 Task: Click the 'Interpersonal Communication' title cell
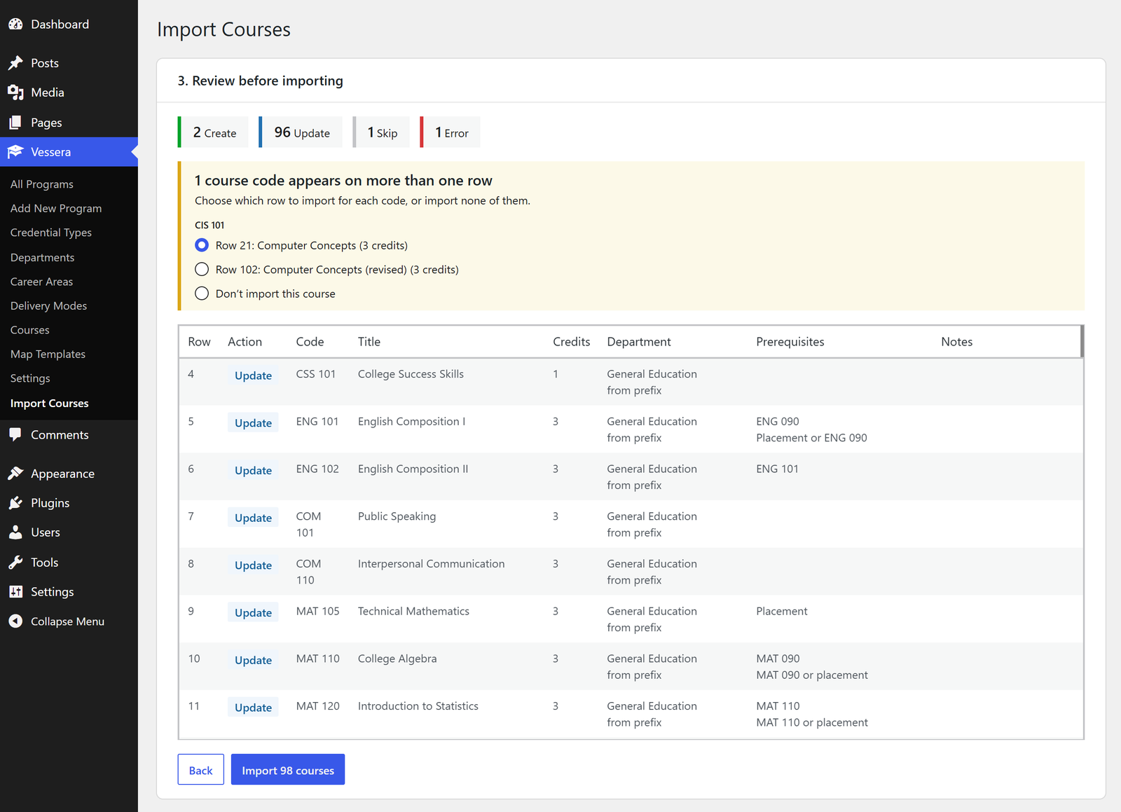click(431, 564)
